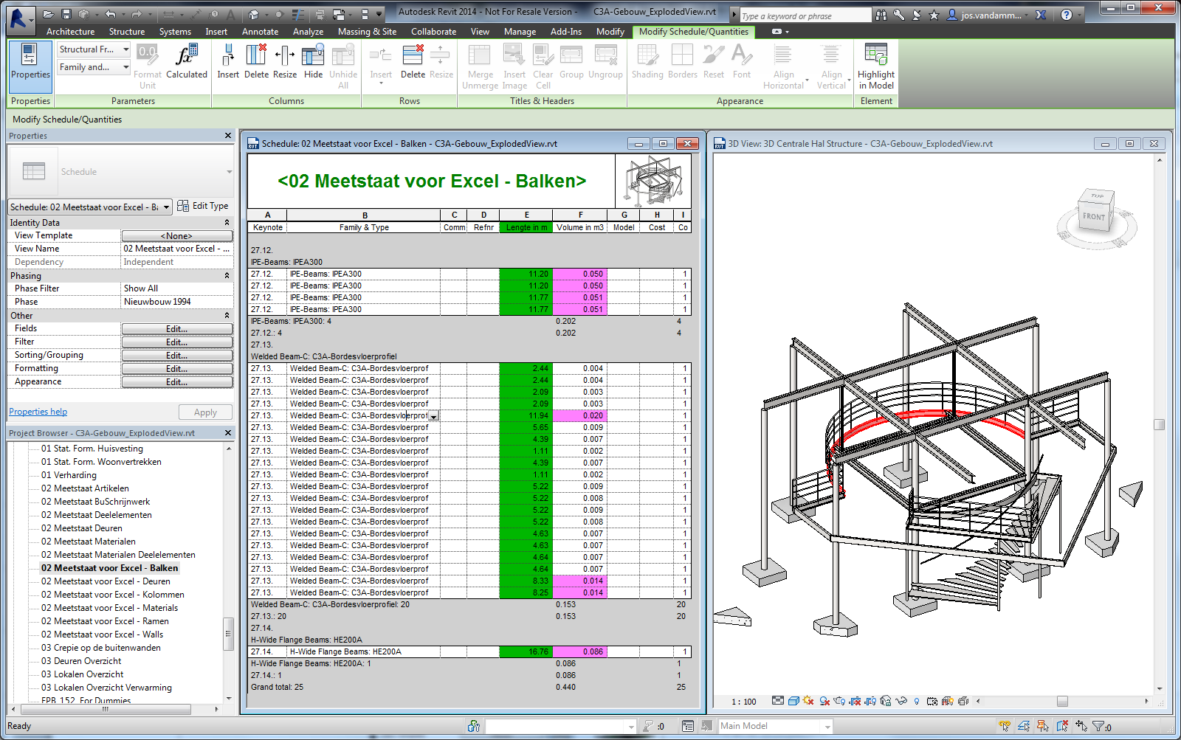
Task: Toggle Shadows on/off in view control bar
Action: 824,701
